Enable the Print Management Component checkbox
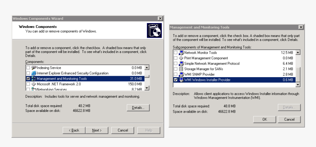The height and width of the screenshot is (147, 316). point(176,58)
